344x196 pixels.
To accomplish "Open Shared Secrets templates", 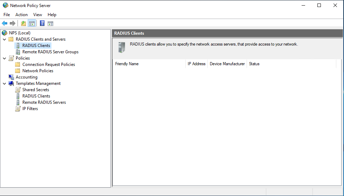I will [x=36, y=90].
